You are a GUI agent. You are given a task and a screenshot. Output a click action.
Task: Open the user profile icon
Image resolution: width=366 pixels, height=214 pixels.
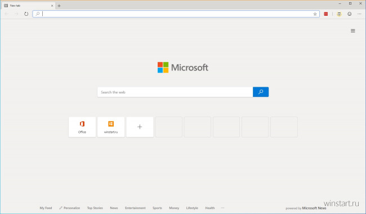click(350, 14)
